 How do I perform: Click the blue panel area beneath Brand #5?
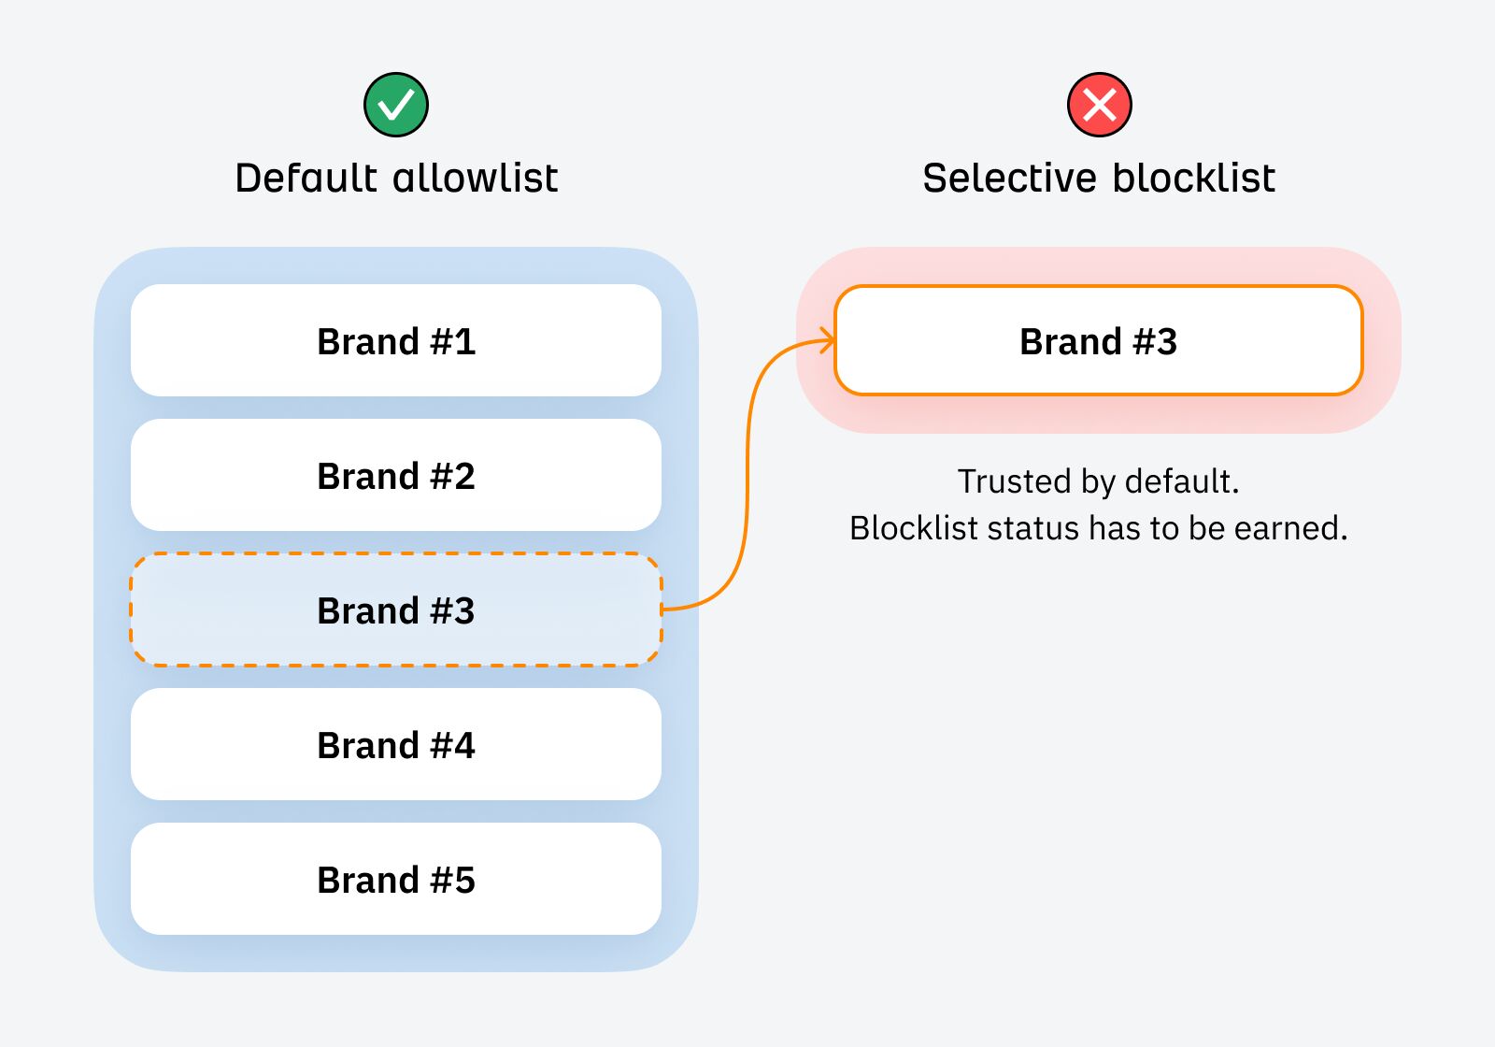pyautogui.click(x=396, y=953)
